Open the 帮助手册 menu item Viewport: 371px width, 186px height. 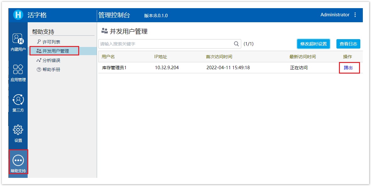click(51, 70)
